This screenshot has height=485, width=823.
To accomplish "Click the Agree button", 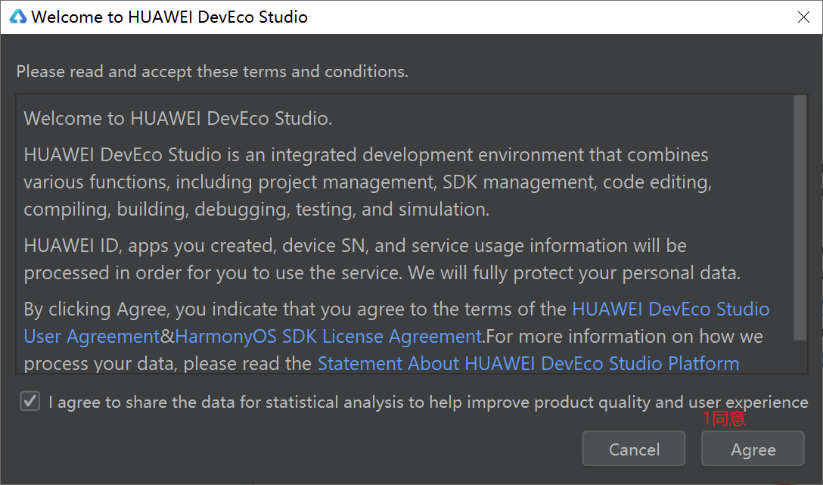I will 753,449.
